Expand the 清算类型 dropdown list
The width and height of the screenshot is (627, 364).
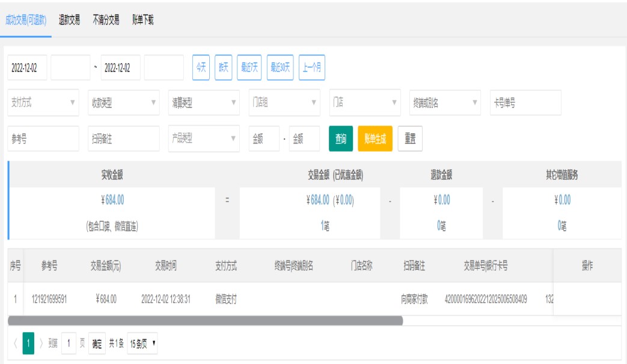point(204,103)
